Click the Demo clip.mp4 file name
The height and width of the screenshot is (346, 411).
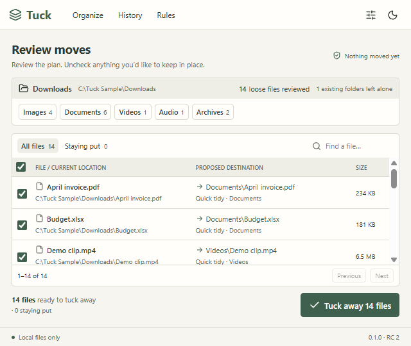click(x=71, y=251)
